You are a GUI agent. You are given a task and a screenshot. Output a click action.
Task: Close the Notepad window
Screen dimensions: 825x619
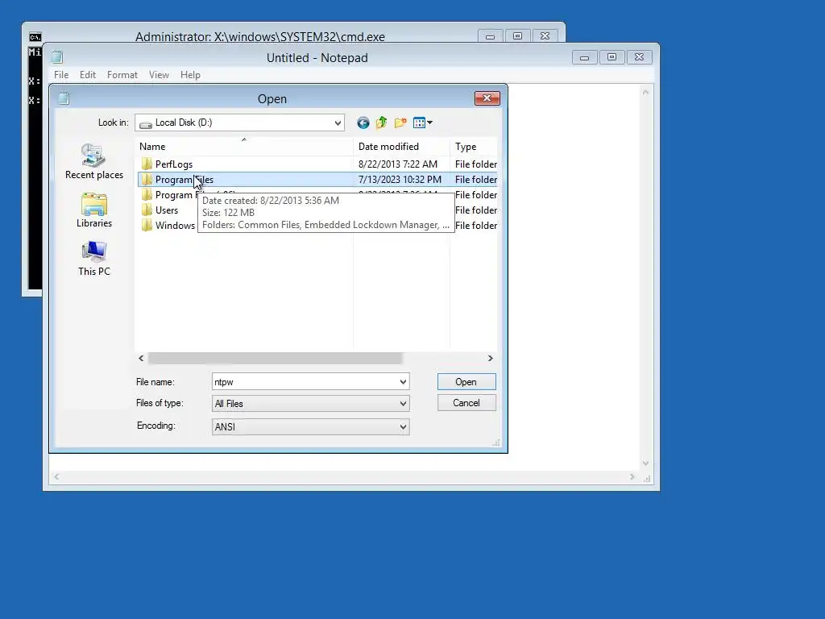639,57
